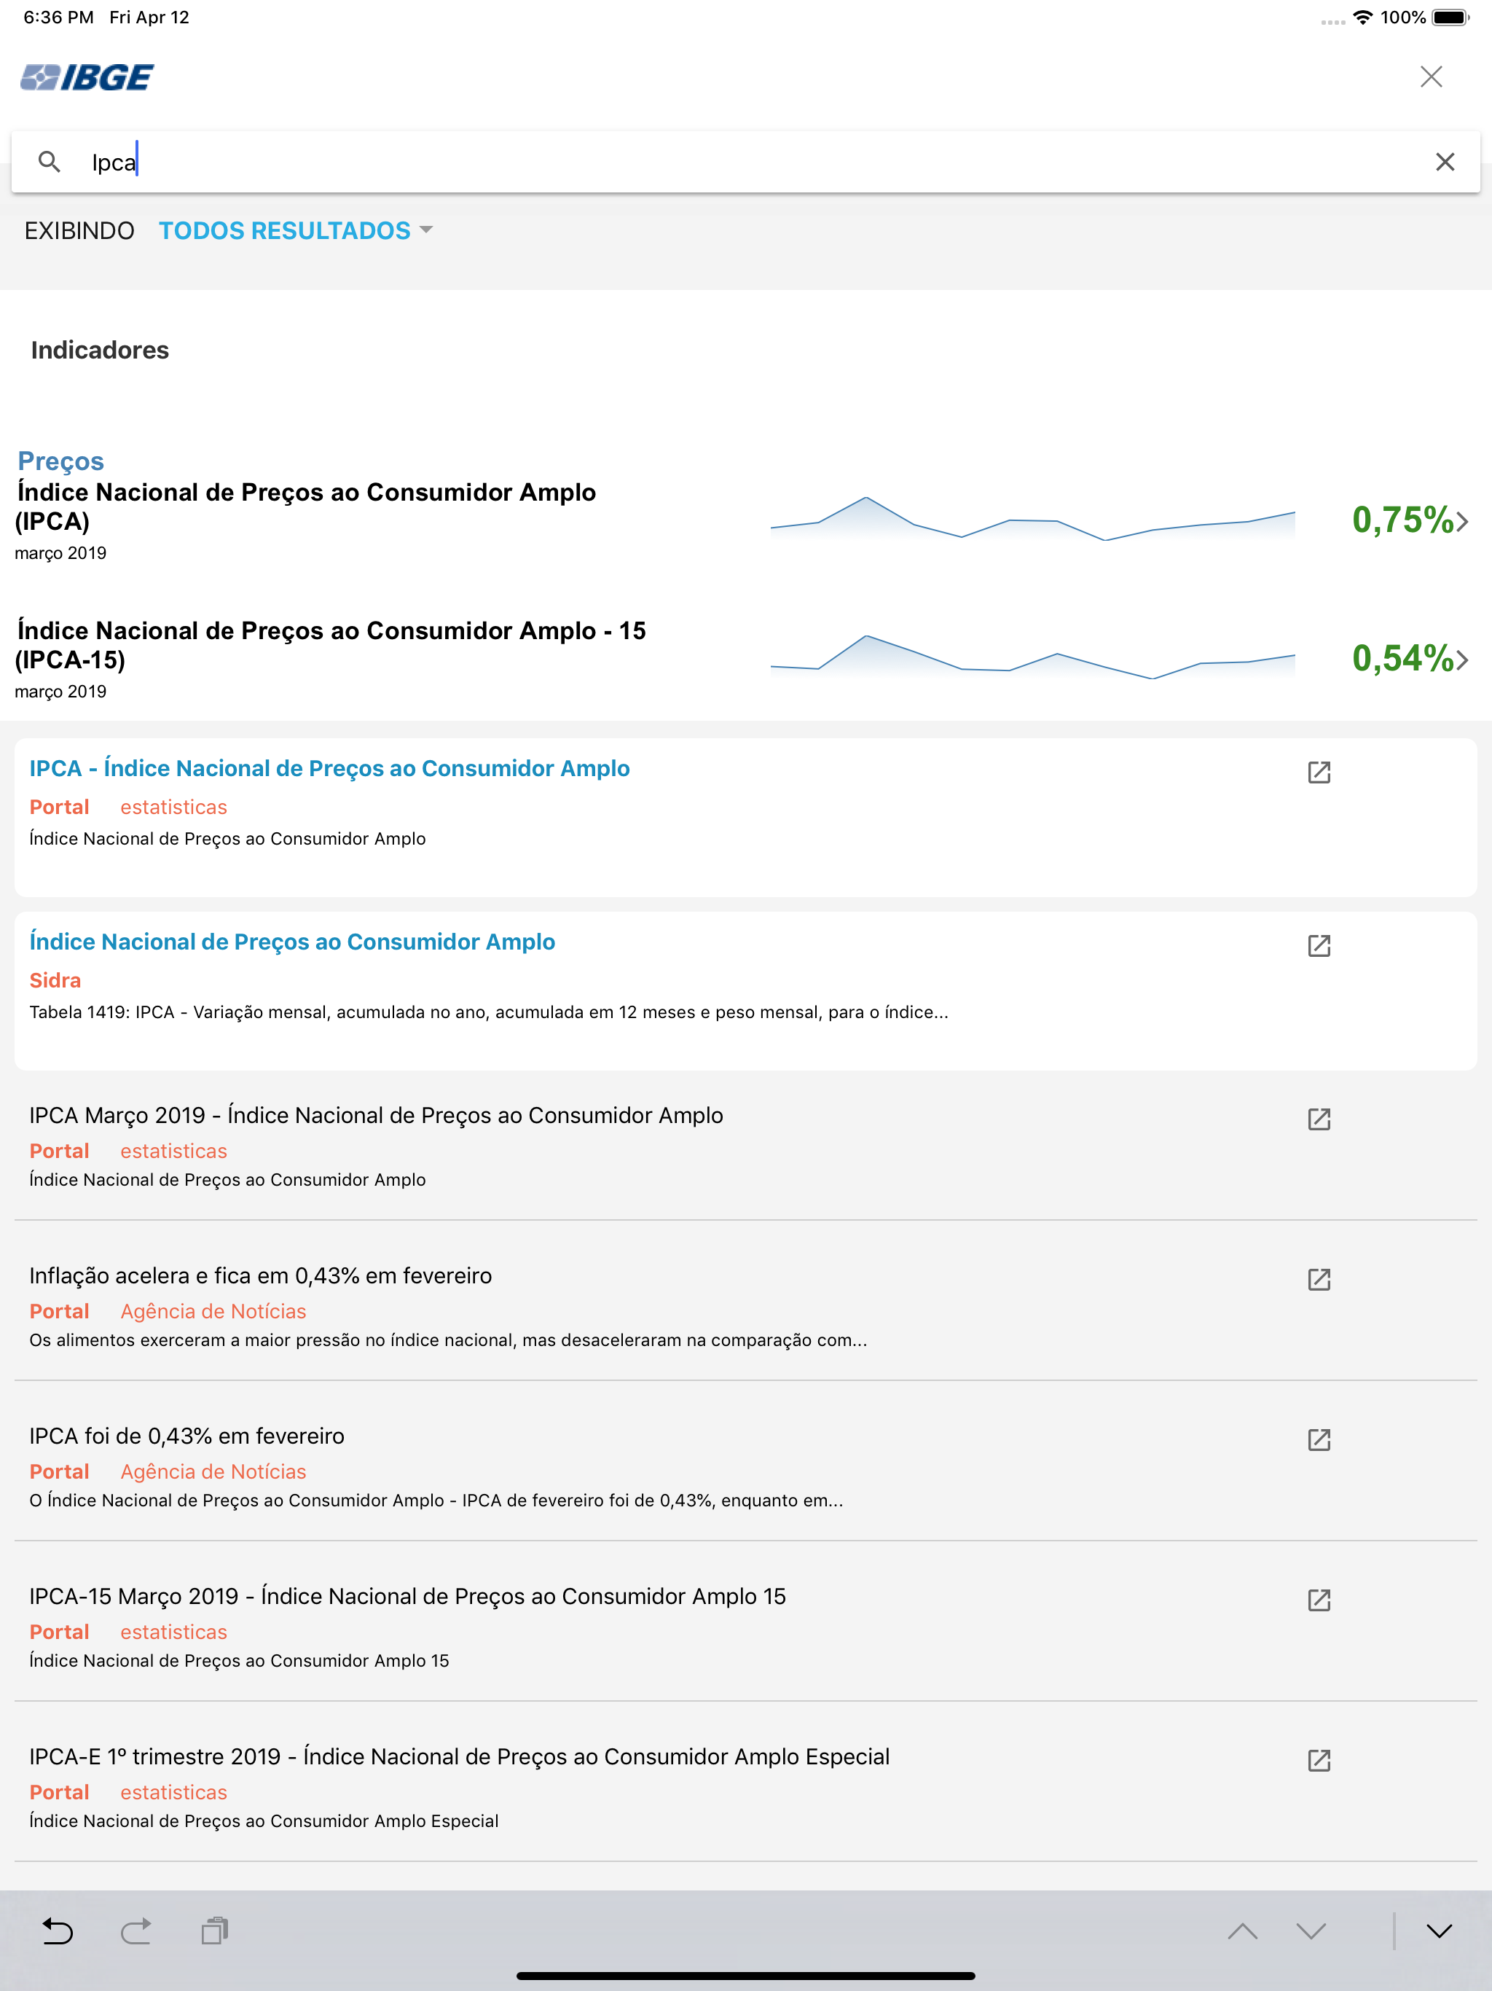The height and width of the screenshot is (1991, 1492).
Task: Open external link for IPCA-E 1º trimestre
Action: [x=1319, y=1760]
